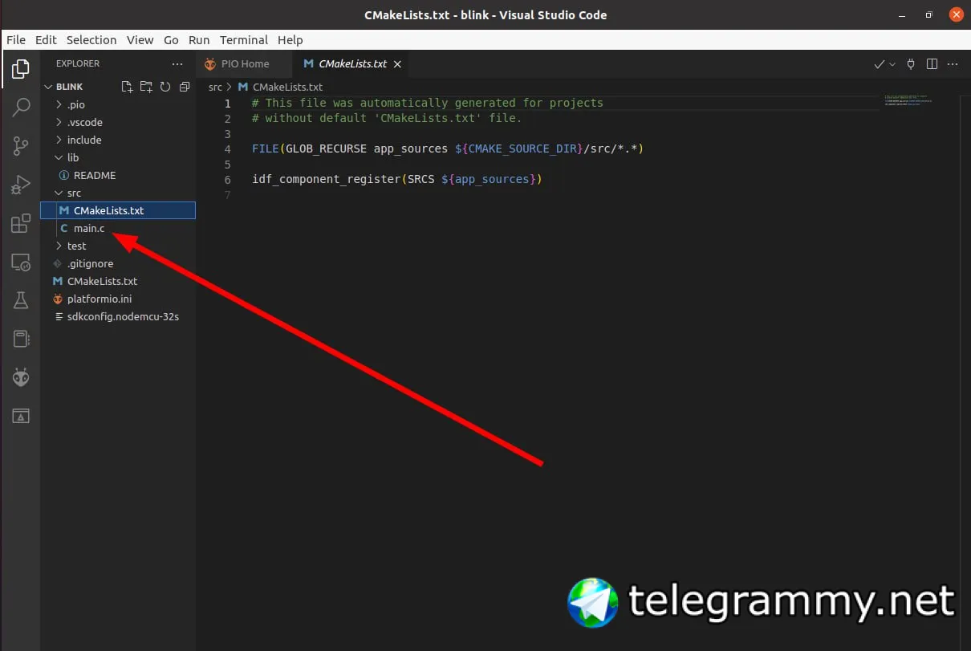Viewport: 971px width, 651px height.
Task: Click the serial monitor plug icon
Action: click(x=911, y=64)
